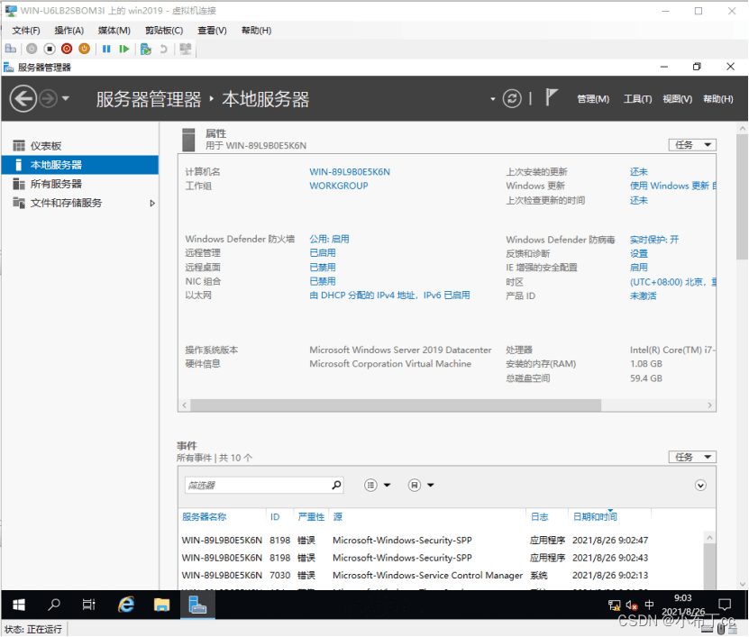The width and height of the screenshot is (749, 637).
Task: Open the 操作(A) menu
Action: pos(69,31)
